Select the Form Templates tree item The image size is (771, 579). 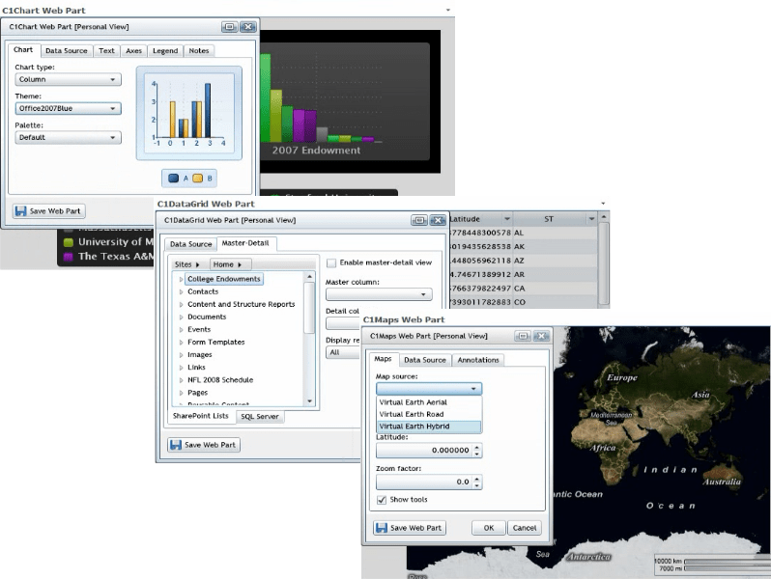(215, 343)
